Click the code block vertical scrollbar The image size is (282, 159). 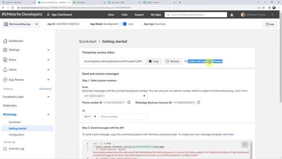tap(251, 150)
